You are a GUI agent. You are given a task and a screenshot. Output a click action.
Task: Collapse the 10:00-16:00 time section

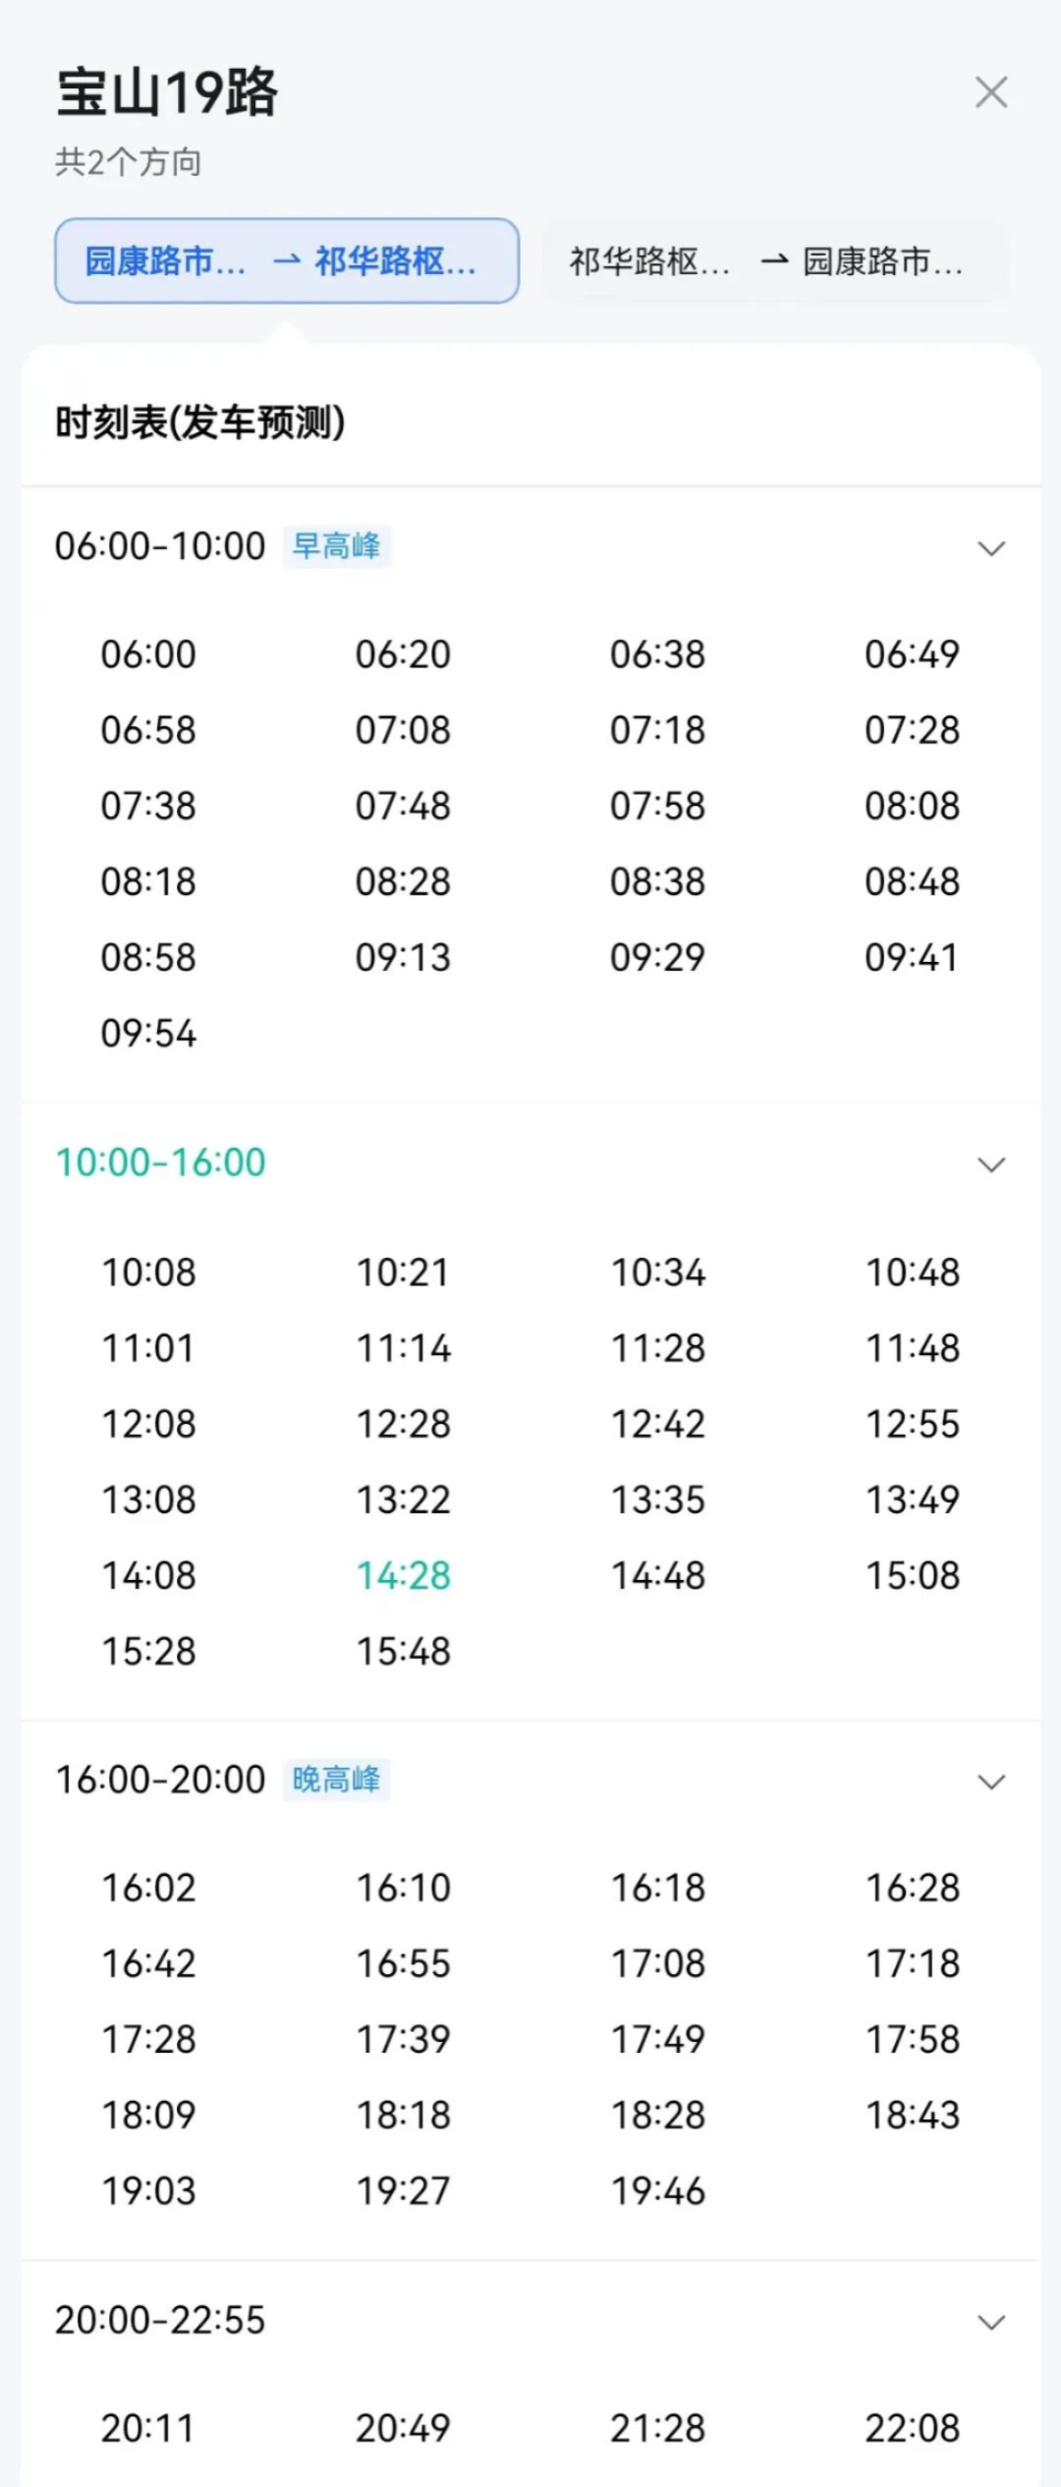(991, 1164)
